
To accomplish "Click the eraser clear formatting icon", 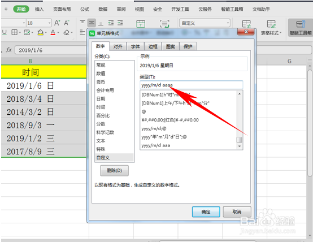I will coord(67,32).
